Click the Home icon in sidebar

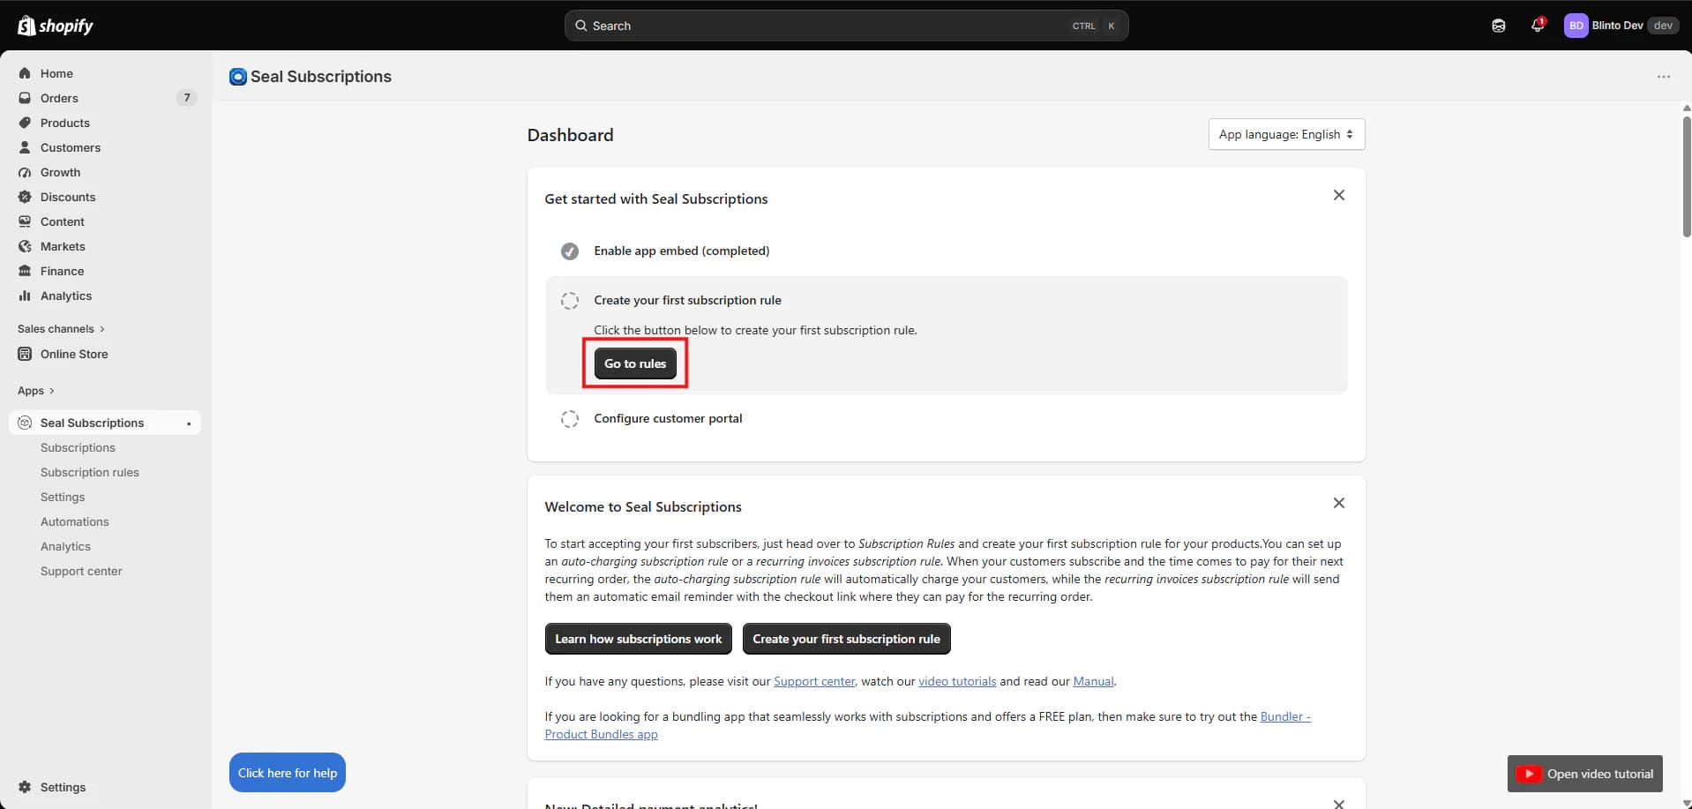pyautogui.click(x=25, y=73)
